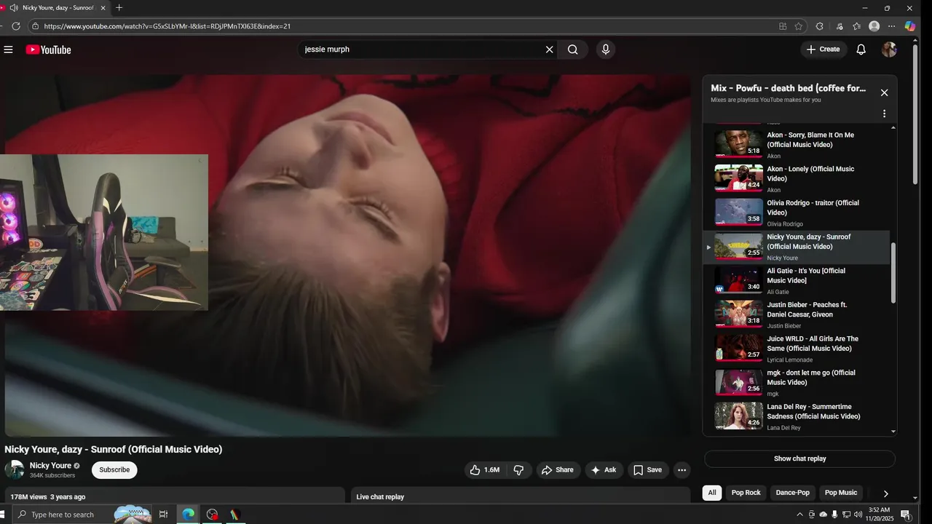Open the YouTube guide hamburger menu
The width and height of the screenshot is (932, 524).
pyautogui.click(x=8, y=49)
